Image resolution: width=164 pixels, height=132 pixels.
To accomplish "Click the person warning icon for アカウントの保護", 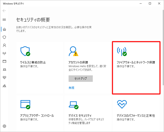I will point(73,51).
